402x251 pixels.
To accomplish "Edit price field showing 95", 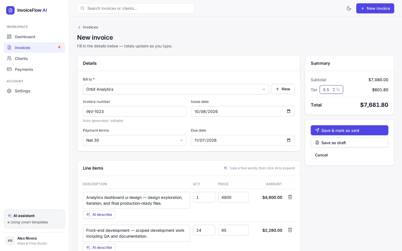I will click(233, 230).
